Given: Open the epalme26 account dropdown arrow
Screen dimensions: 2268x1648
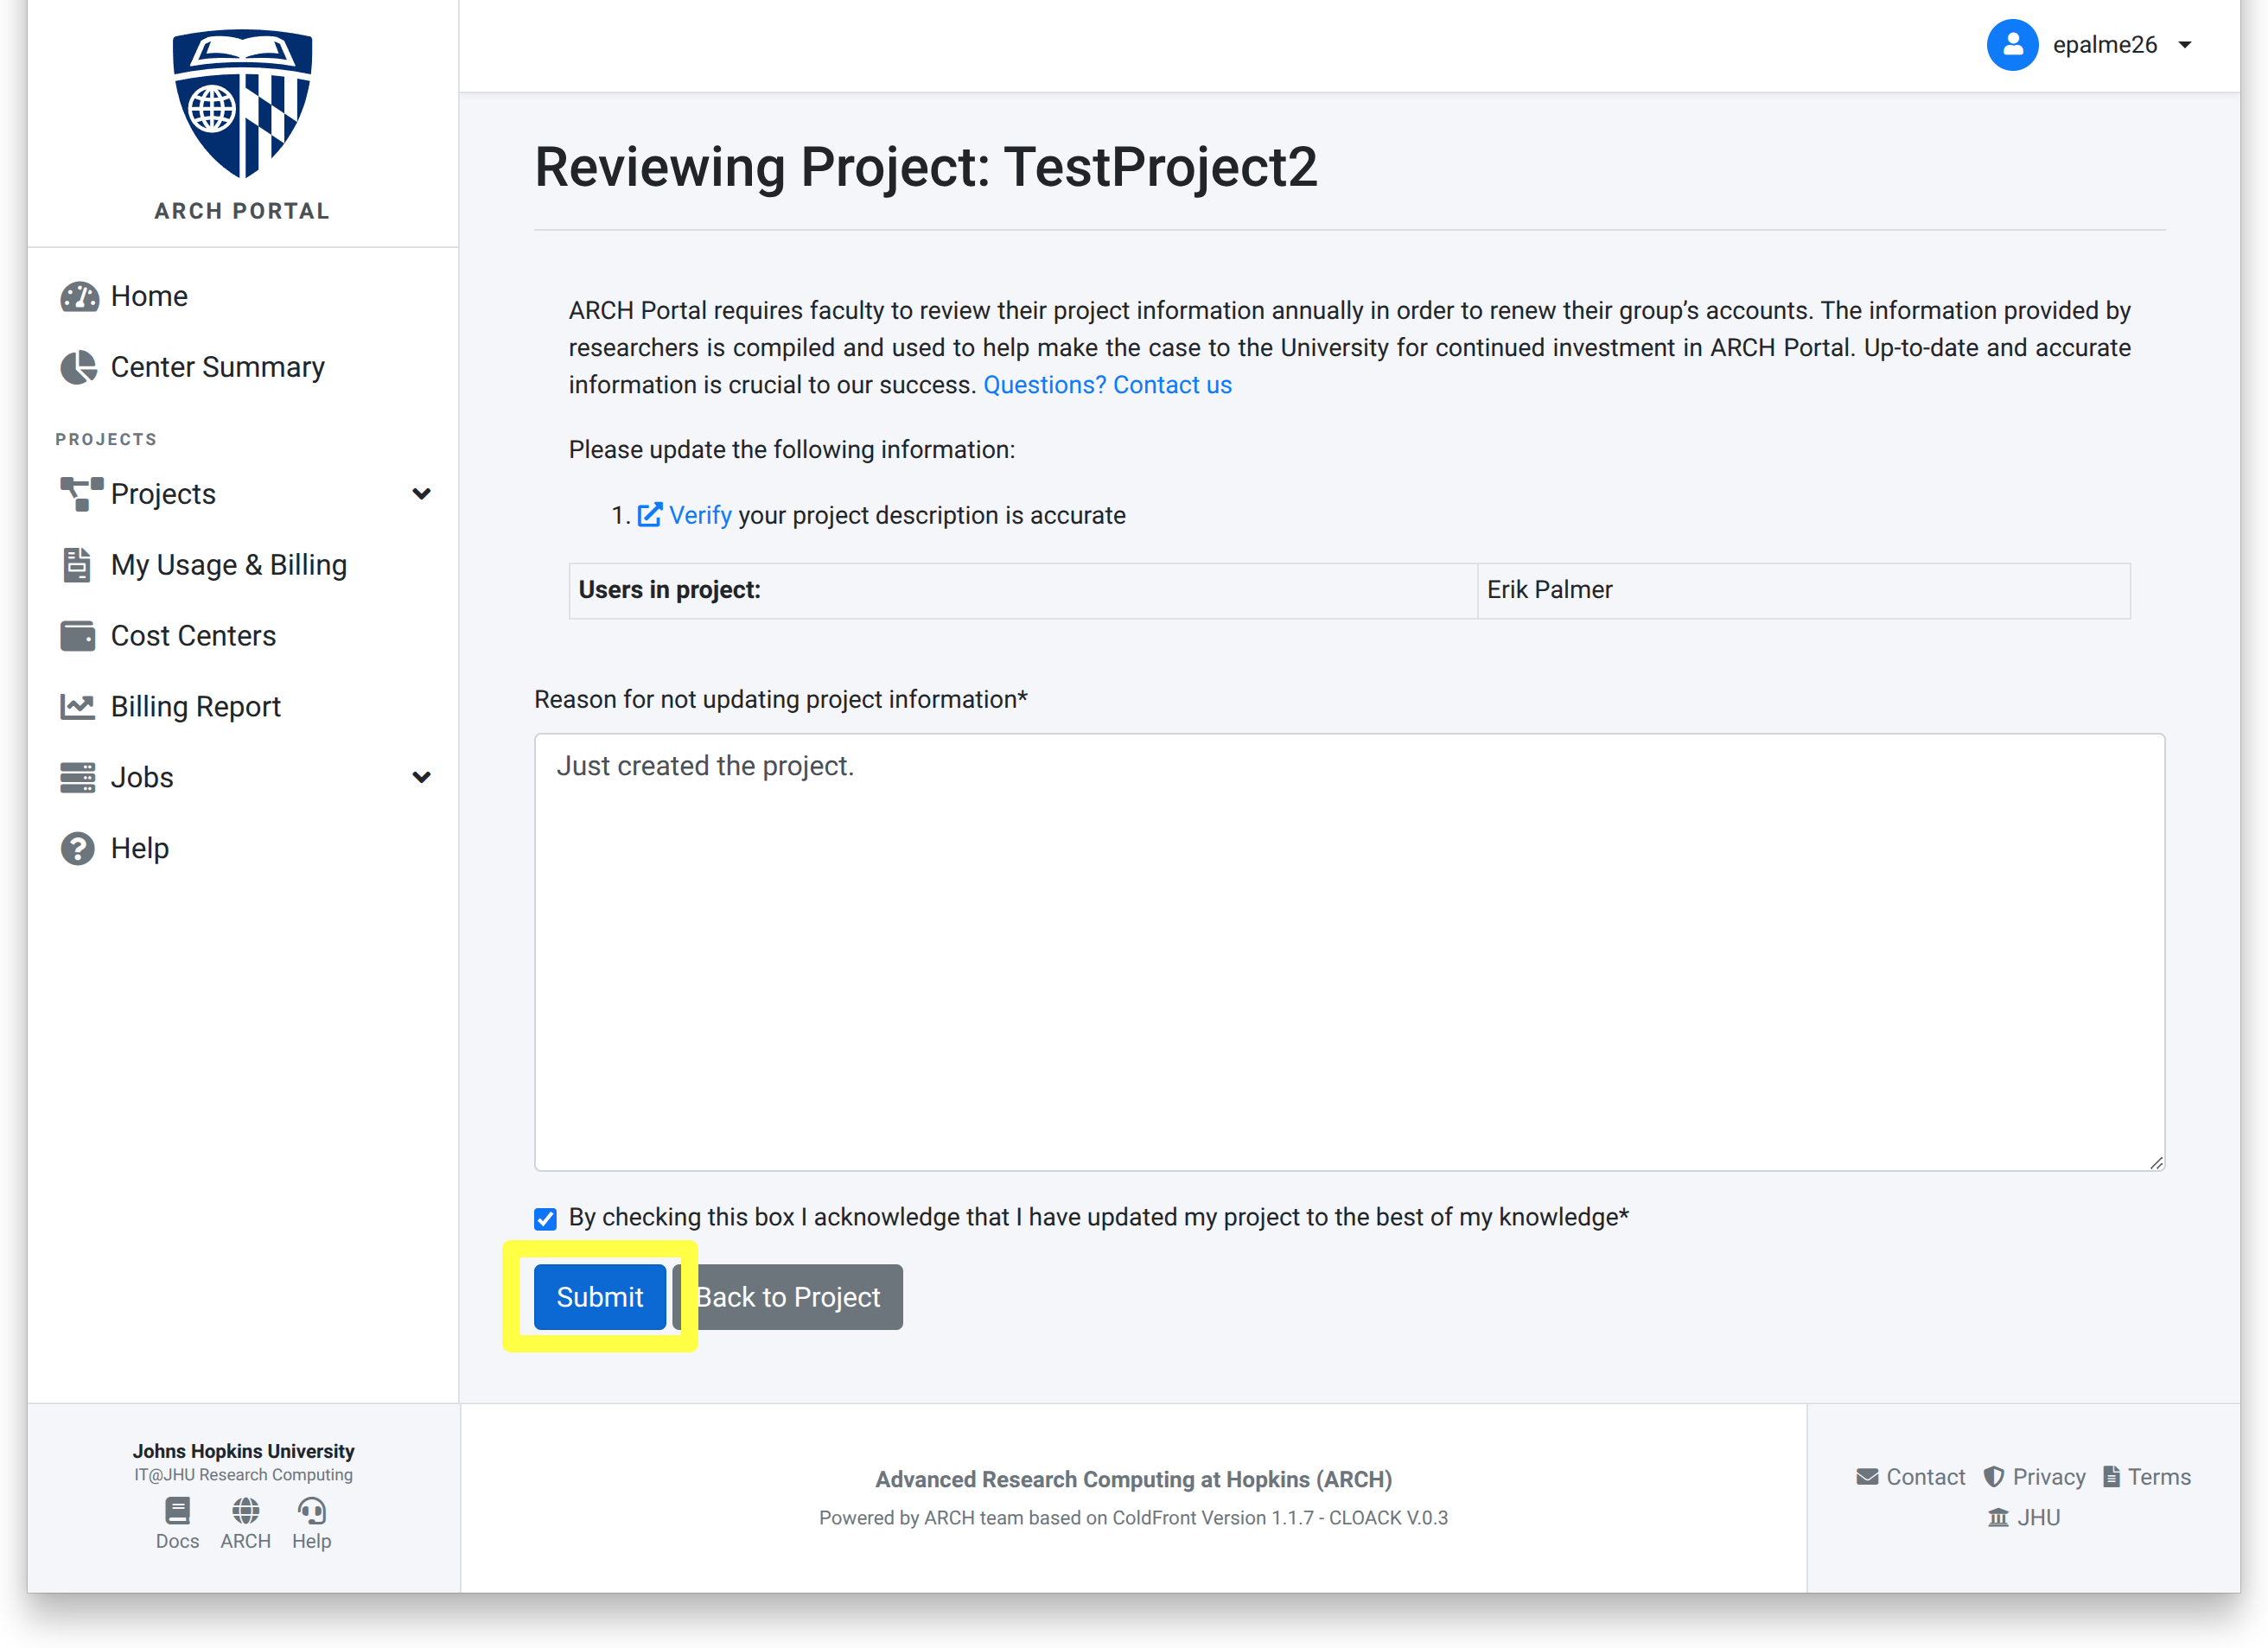Looking at the screenshot, I should click(x=2185, y=45).
